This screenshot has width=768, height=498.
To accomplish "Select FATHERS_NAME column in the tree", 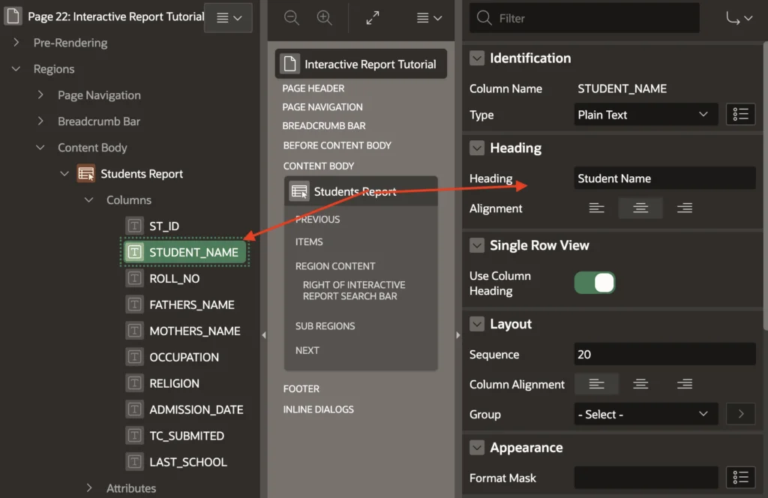I will pyautogui.click(x=192, y=305).
